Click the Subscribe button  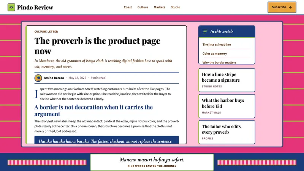pos(282,7)
